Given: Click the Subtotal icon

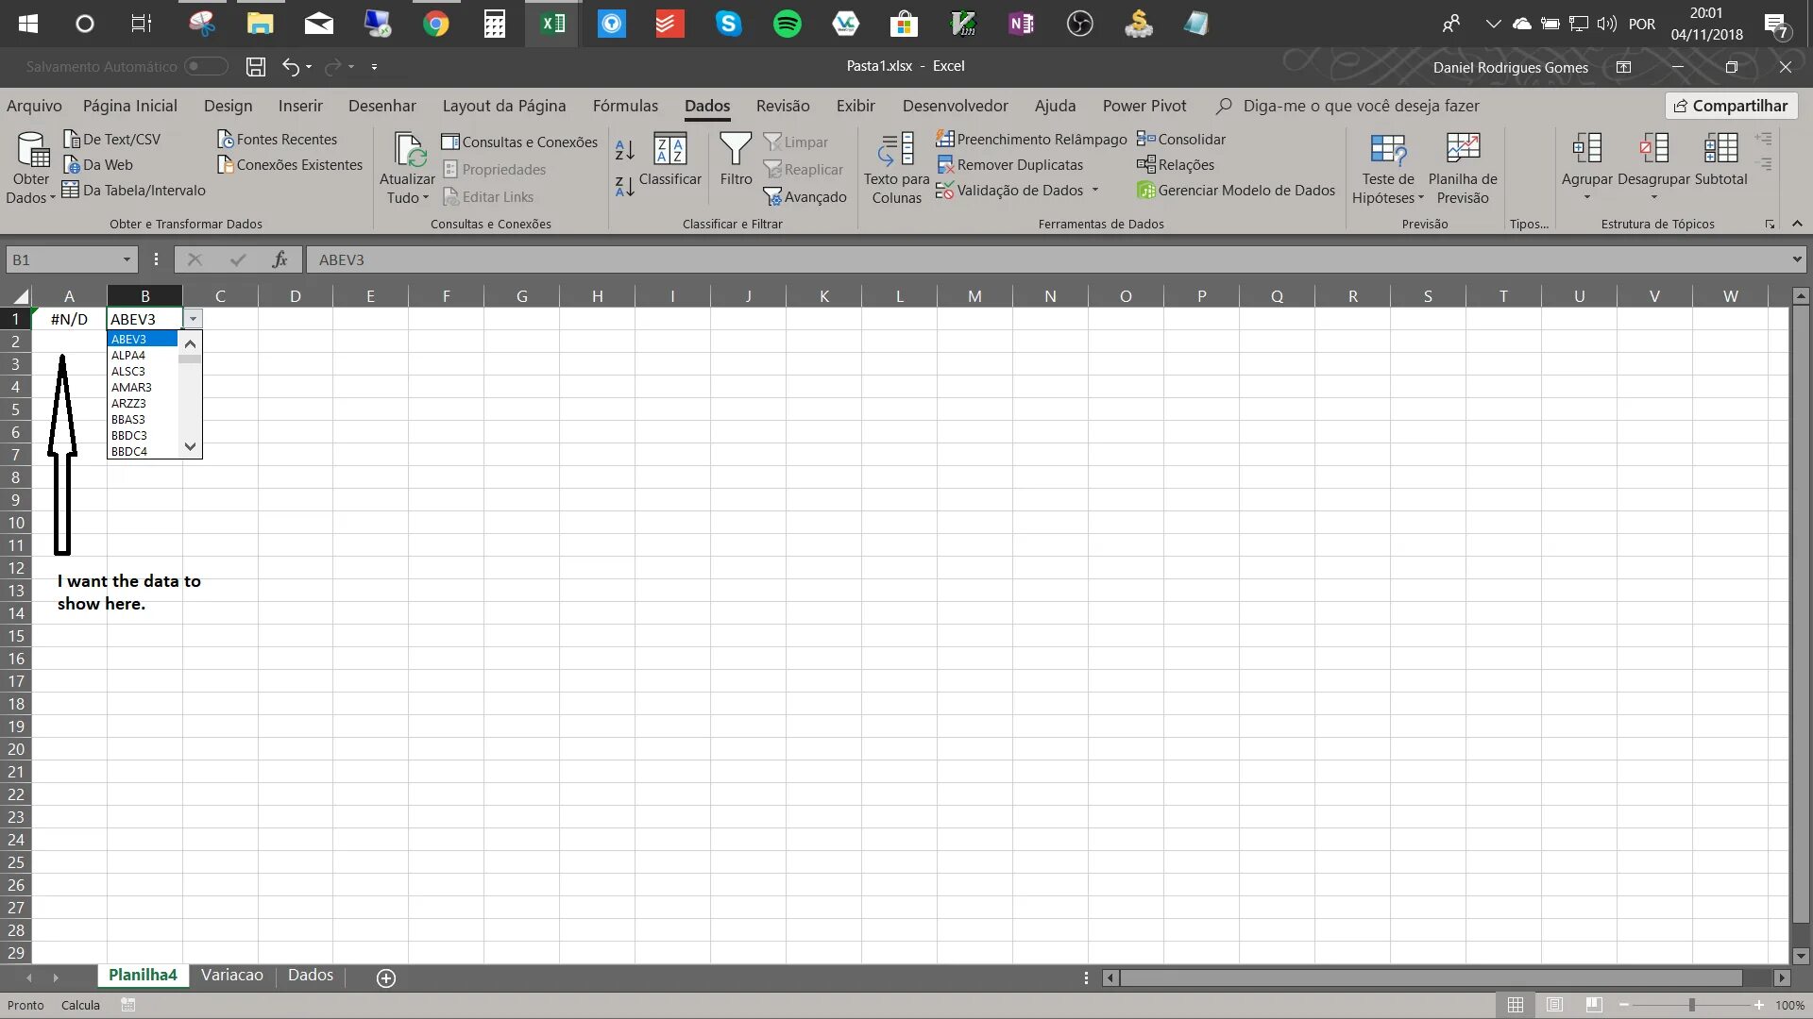Looking at the screenshot, I should click(x=1720, y=149).
